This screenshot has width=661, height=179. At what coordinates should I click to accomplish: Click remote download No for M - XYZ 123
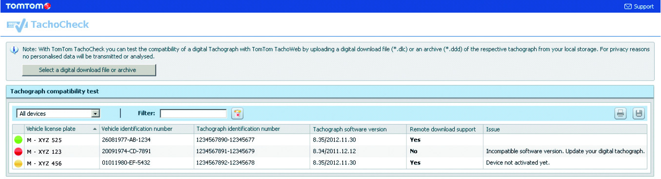[x=414, y=151]
